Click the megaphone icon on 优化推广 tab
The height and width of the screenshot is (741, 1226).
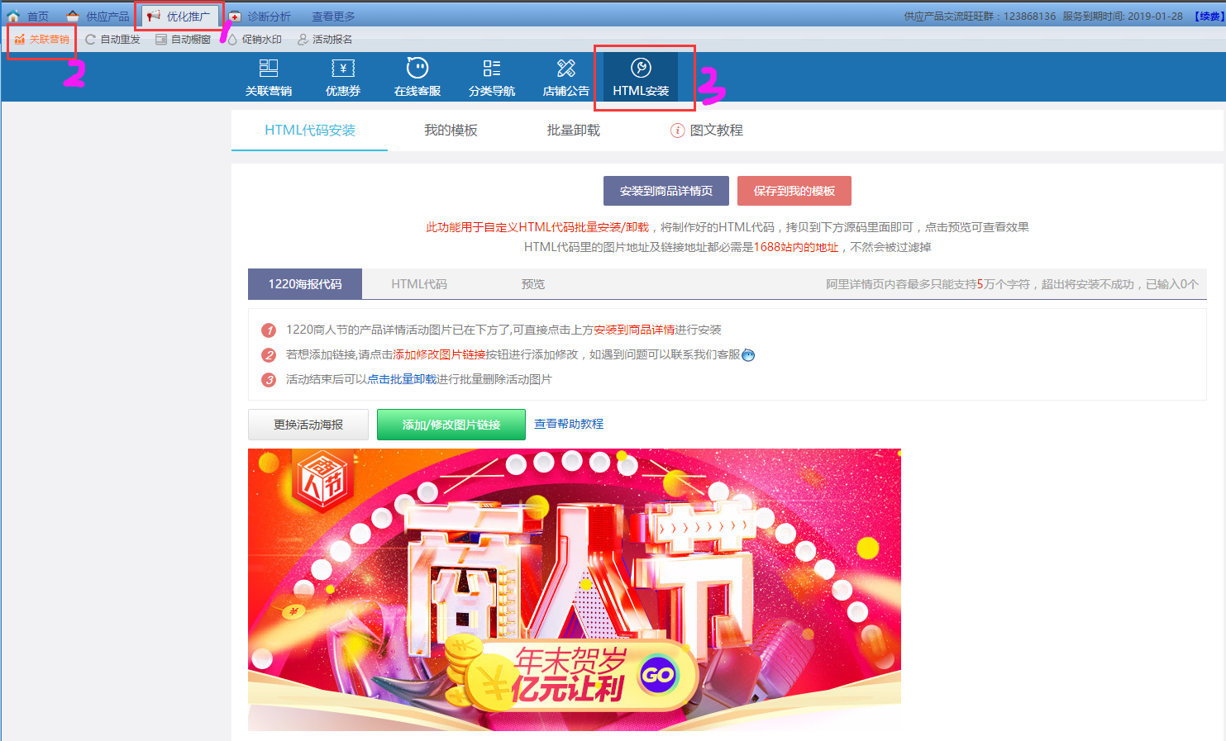pyautogui.click(x=154, y=16)
